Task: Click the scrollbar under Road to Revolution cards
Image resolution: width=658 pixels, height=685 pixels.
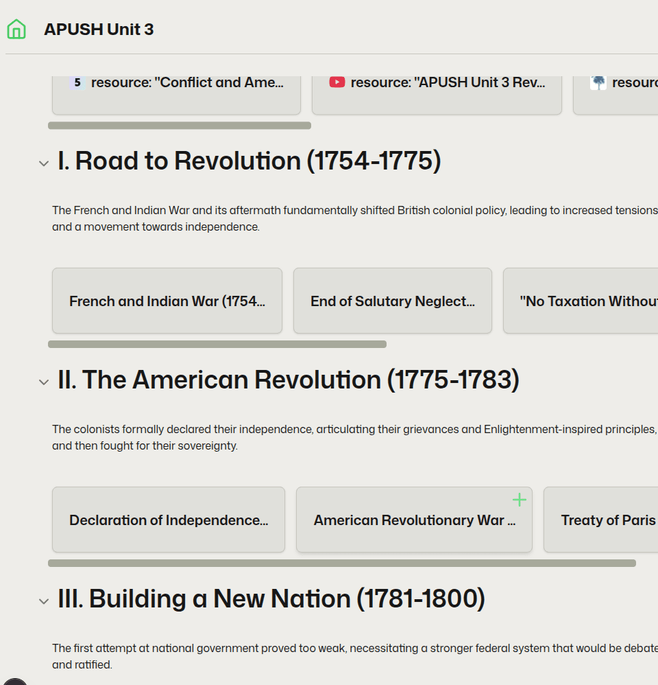Action: 217,344
